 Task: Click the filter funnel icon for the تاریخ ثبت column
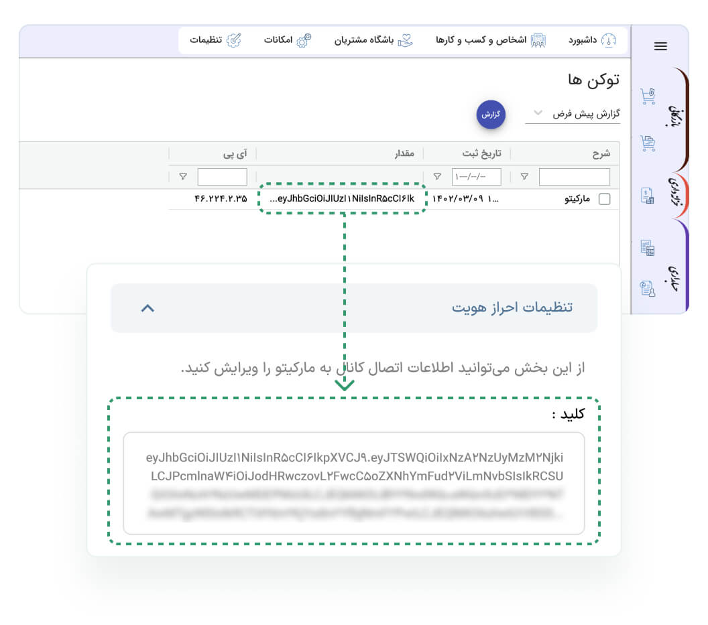(x=437, y=177)
